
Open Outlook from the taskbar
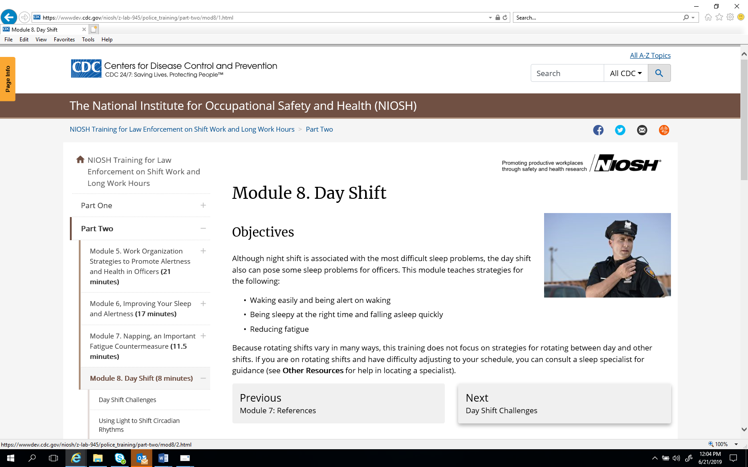(142, 458)
